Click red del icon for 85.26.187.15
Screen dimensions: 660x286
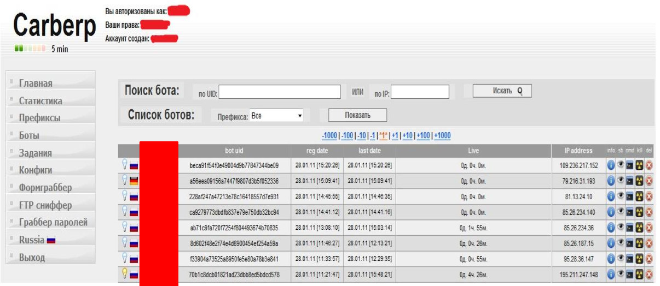coord(649,243)
